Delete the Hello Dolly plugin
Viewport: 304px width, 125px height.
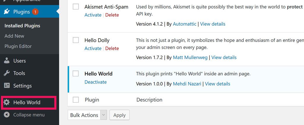coord(112,48)
